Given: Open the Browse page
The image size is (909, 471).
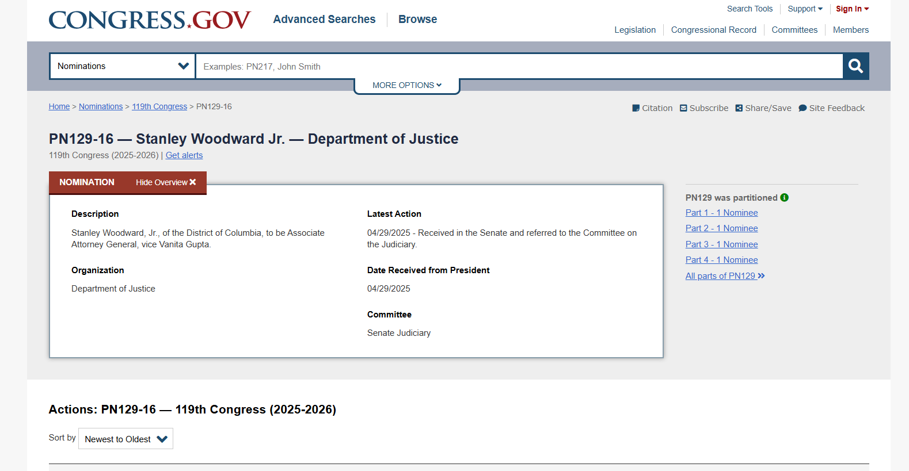Looking at the screenshot, I should coord(417,19).
